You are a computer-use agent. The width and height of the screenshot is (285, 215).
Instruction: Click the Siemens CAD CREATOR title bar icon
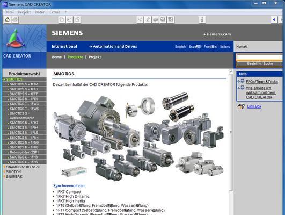point(5,4)
